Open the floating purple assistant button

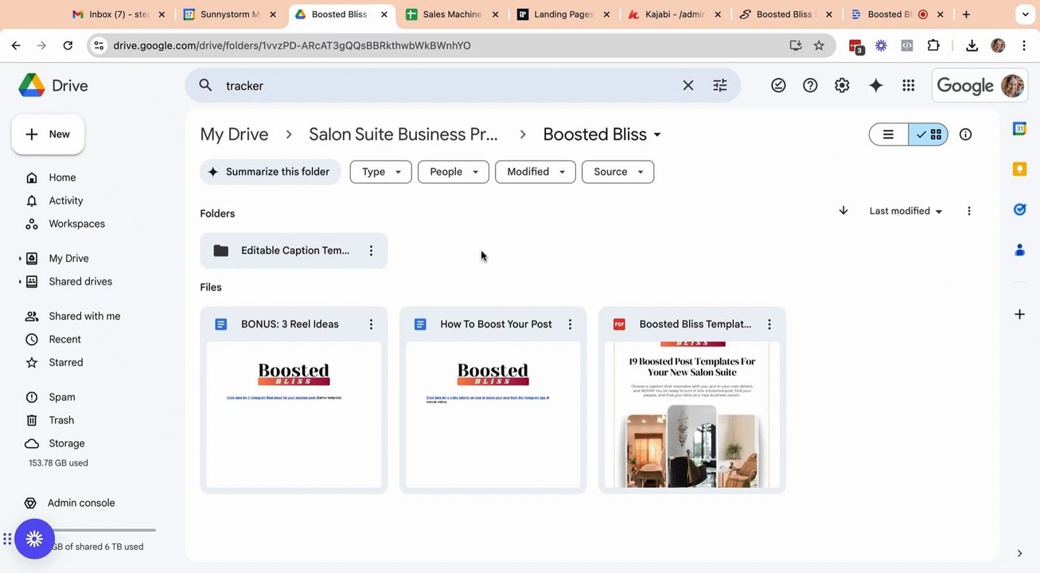pyautogui.click(x=34, y=539)
